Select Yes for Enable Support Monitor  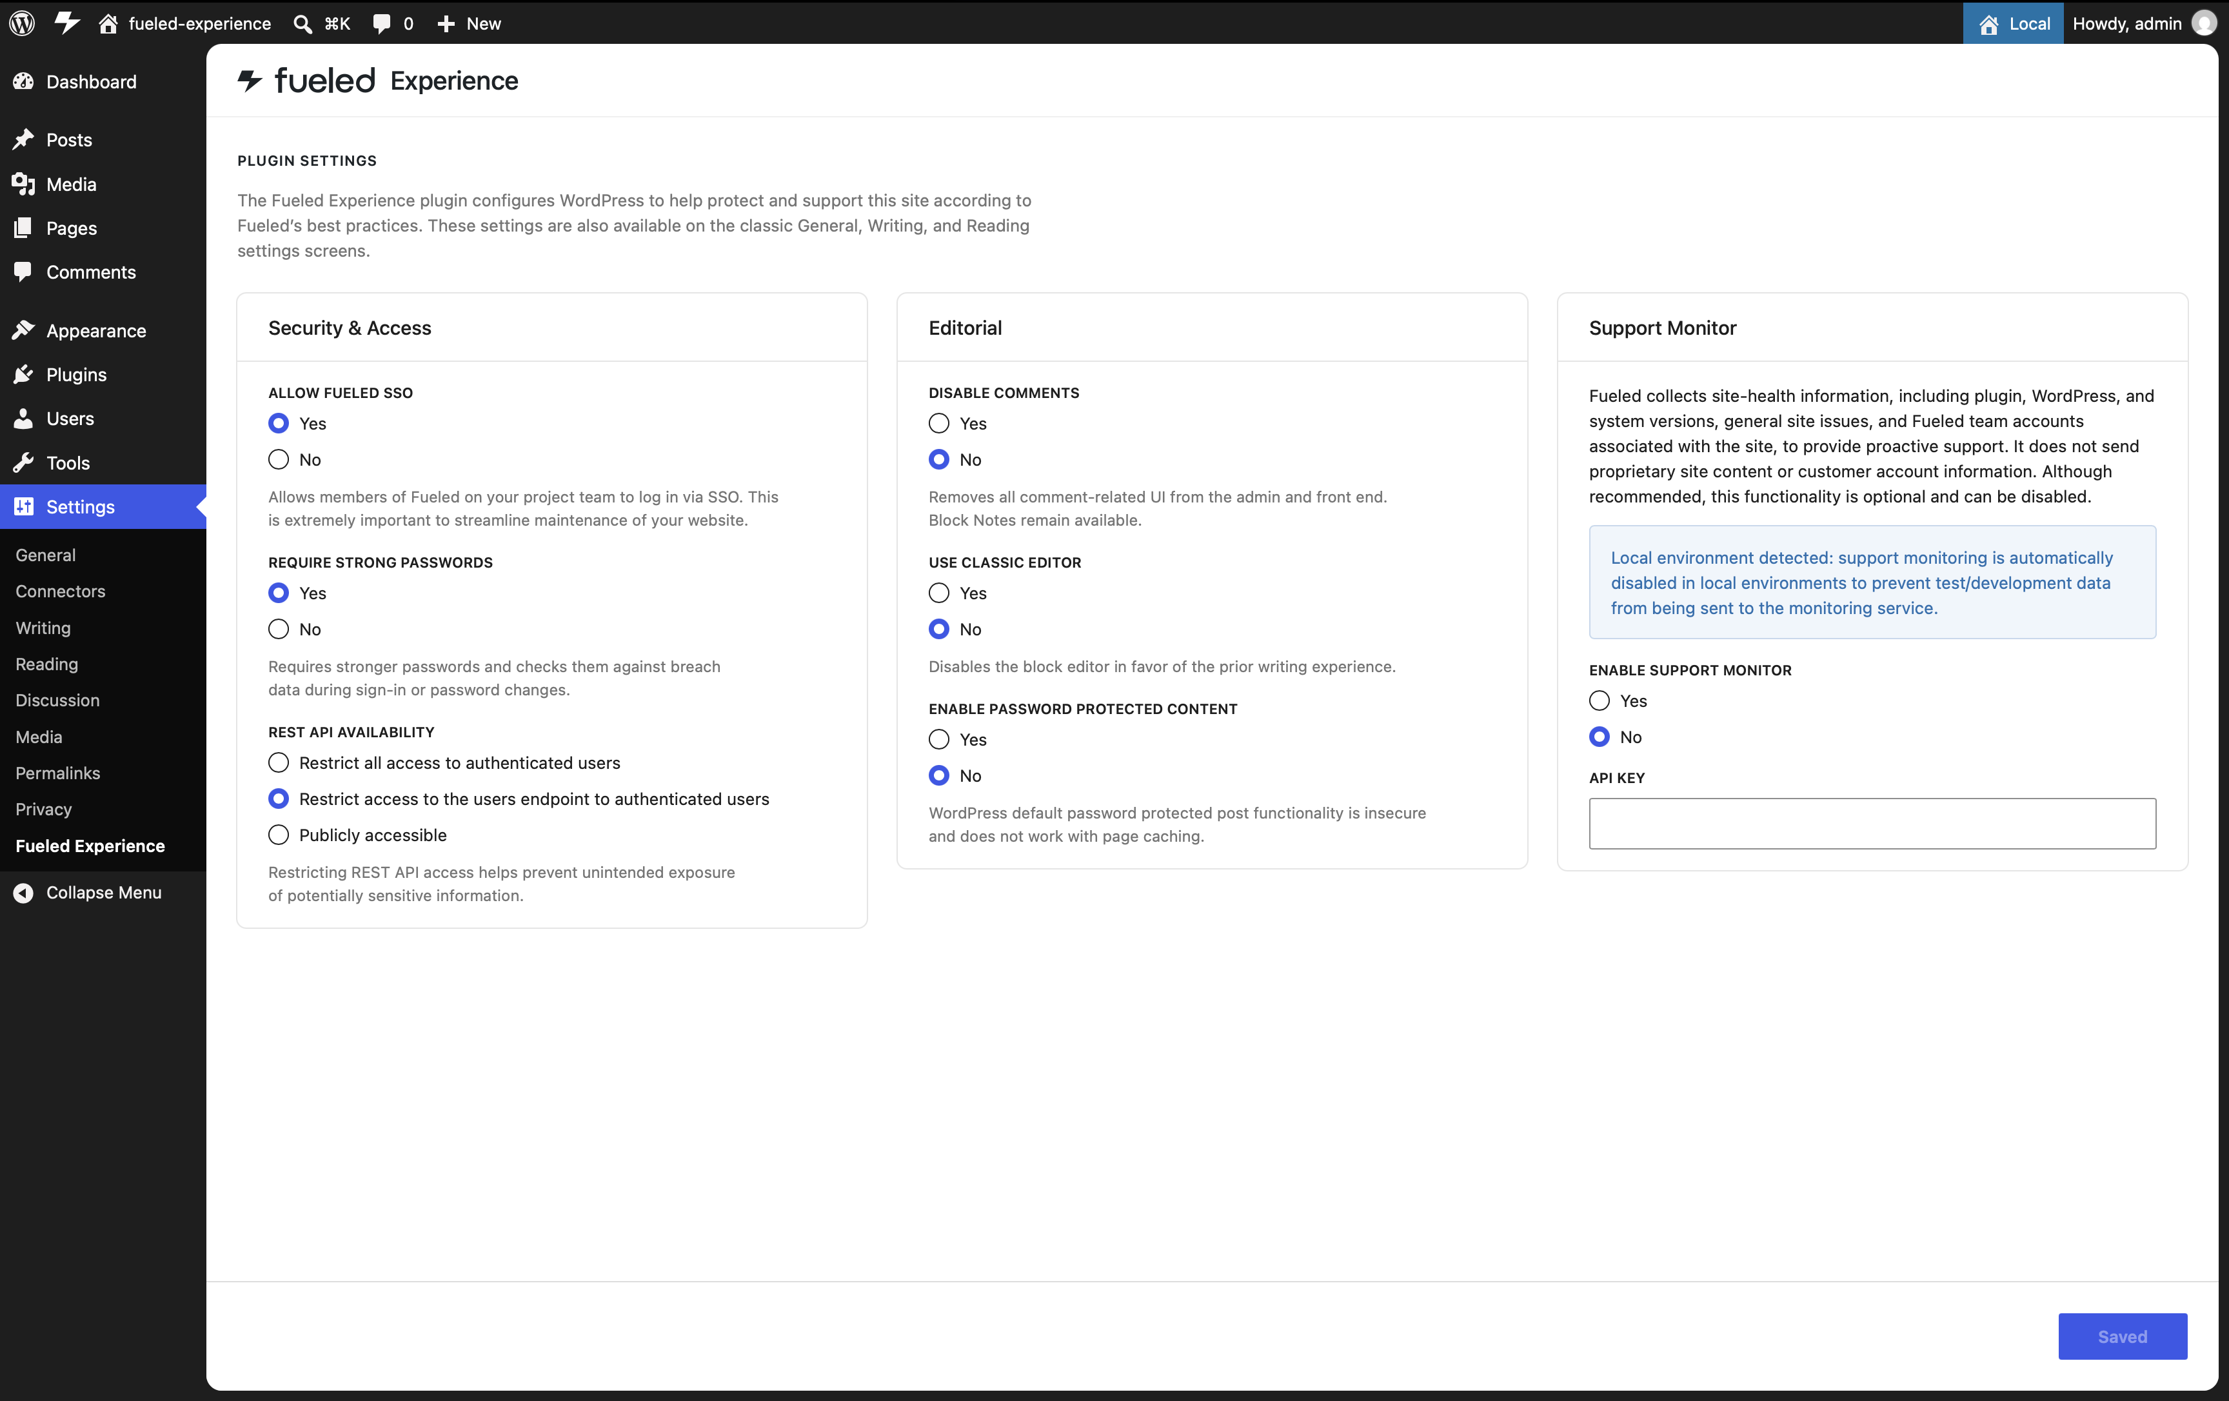pyautogui.click(x=1600, y=700)
